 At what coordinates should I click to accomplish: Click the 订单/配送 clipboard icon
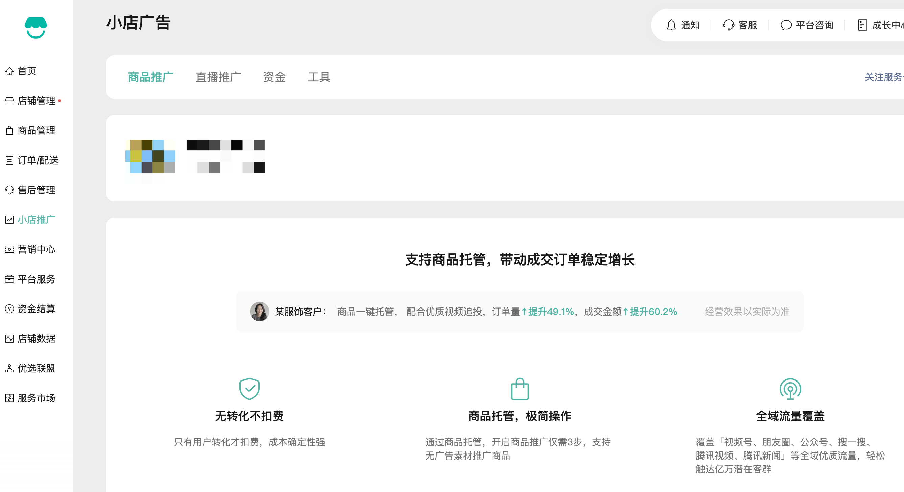[9, 160]
